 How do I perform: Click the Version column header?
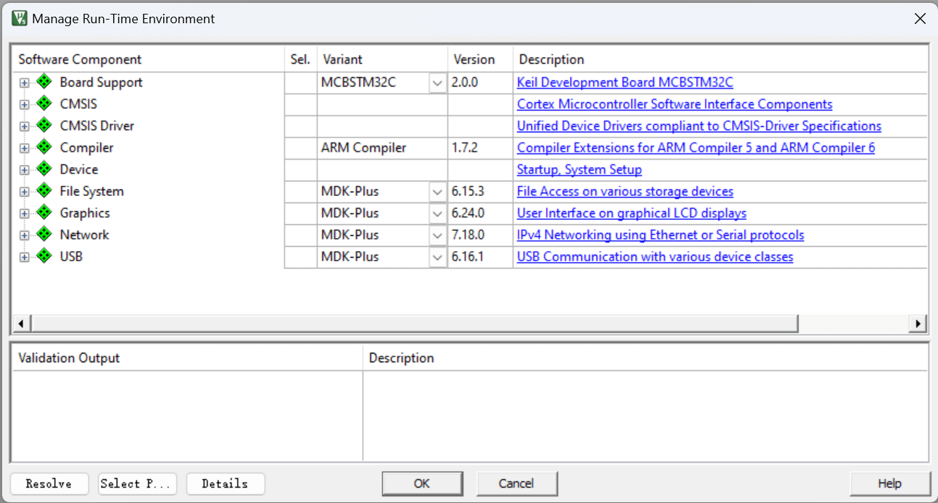(x=480, y=60)
